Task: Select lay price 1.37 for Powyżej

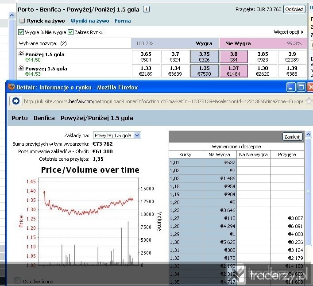Action: point(234,71)
